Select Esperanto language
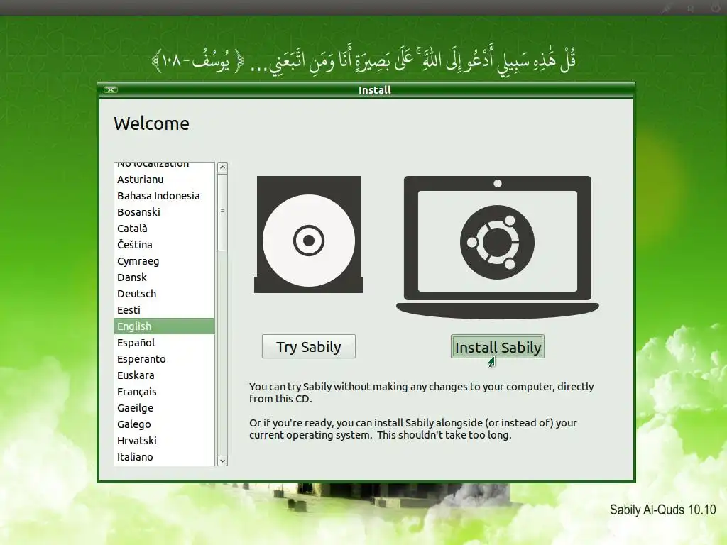This screenshot has height=545, width=727. click(x=164, y=358)
